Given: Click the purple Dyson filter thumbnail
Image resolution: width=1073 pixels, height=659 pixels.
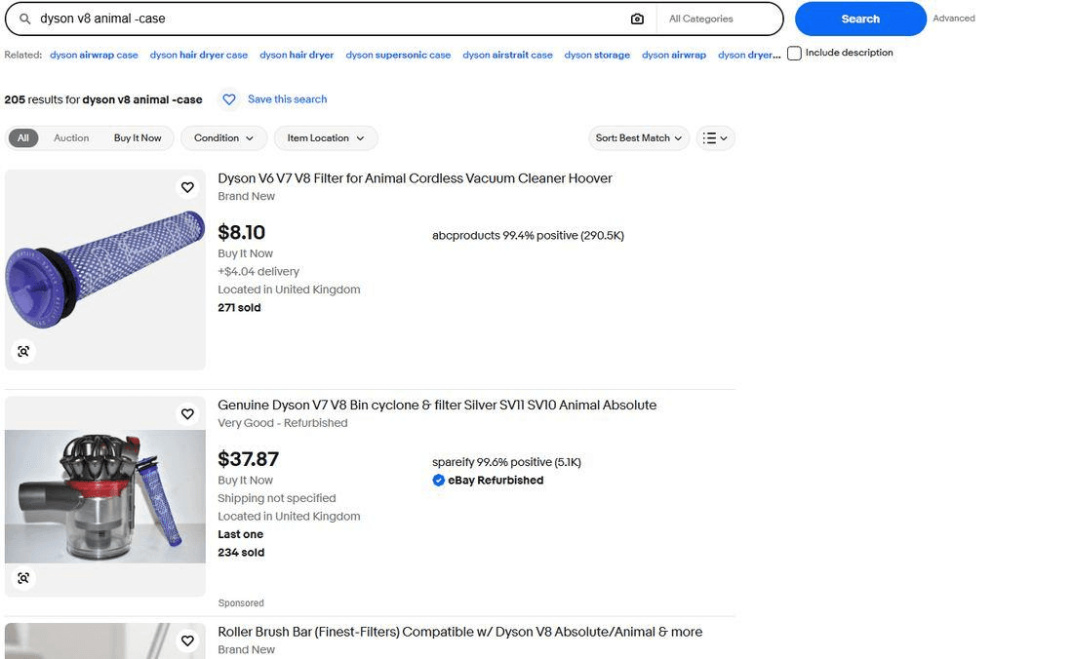Looking at the screenshot, I should coord(105,270).
